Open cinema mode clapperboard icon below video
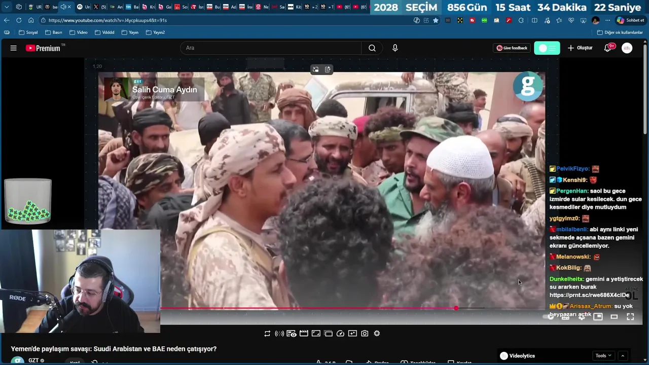 point(304,333)
